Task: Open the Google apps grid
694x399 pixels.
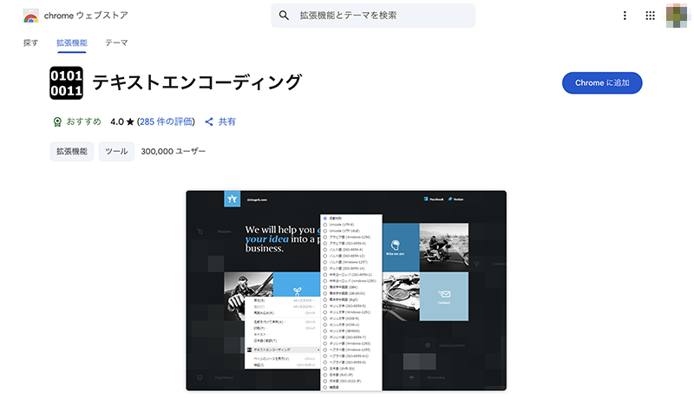Action: [650, 16]
